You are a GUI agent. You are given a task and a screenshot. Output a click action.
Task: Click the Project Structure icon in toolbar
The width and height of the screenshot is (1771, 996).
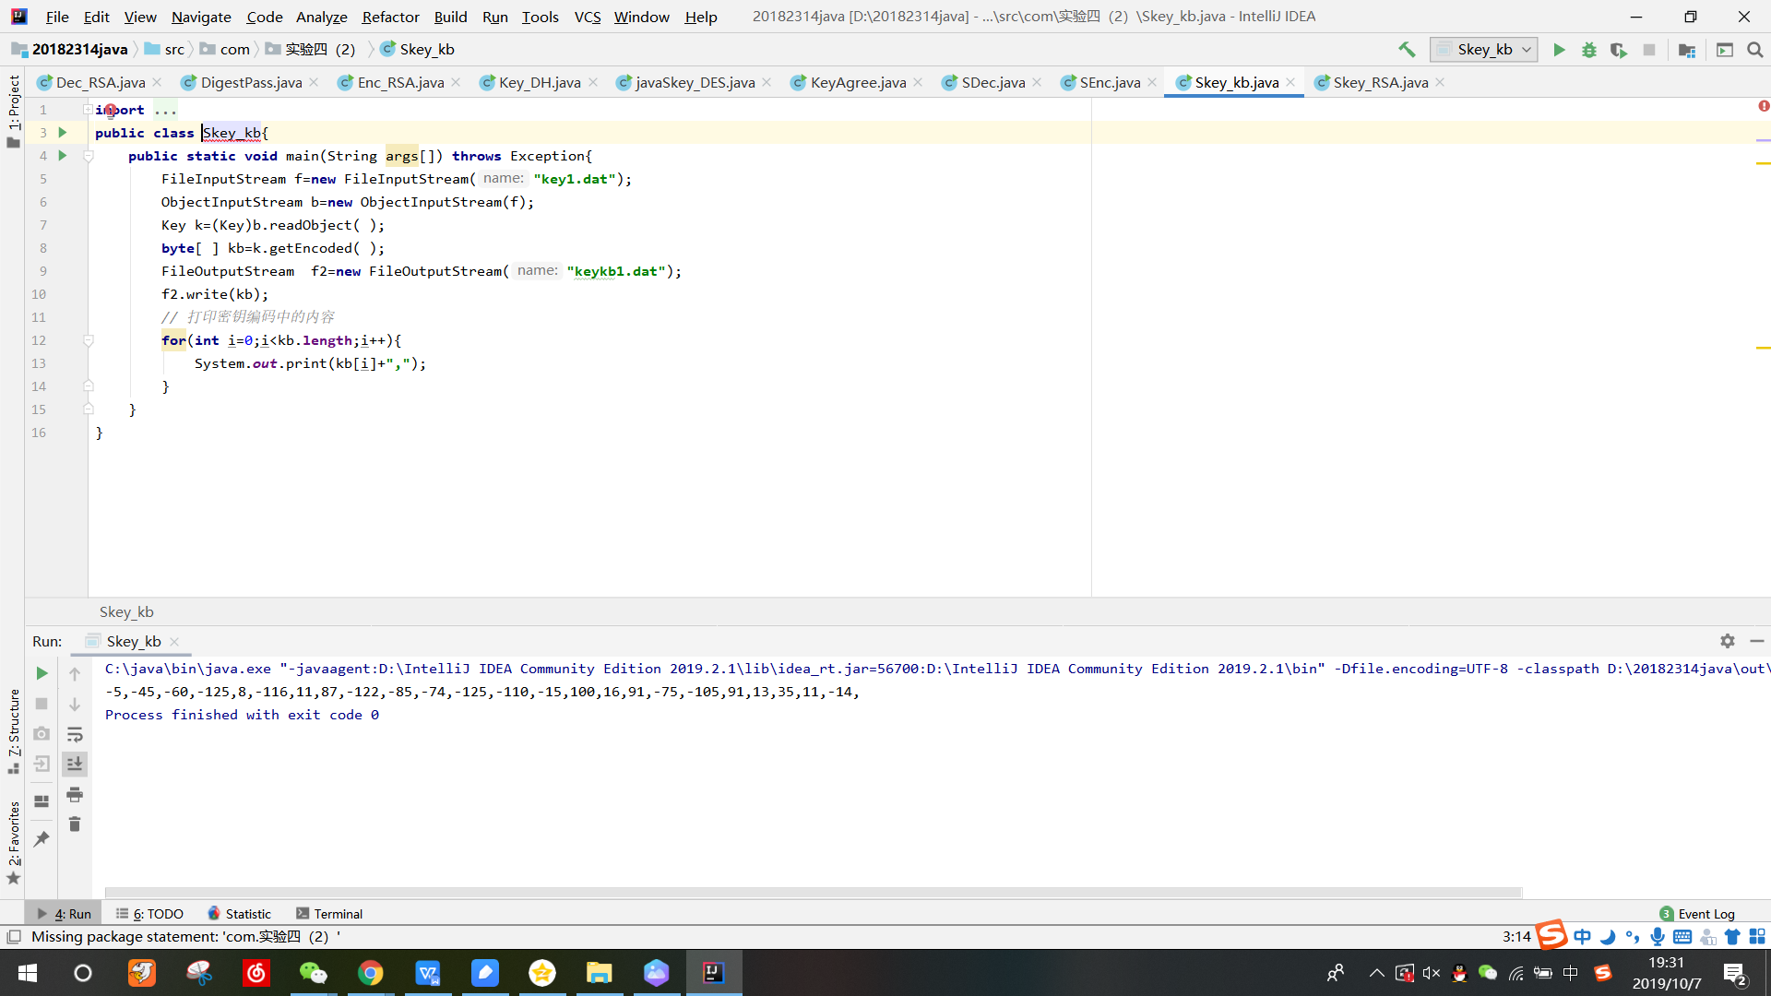click(x=1686, y=50)
